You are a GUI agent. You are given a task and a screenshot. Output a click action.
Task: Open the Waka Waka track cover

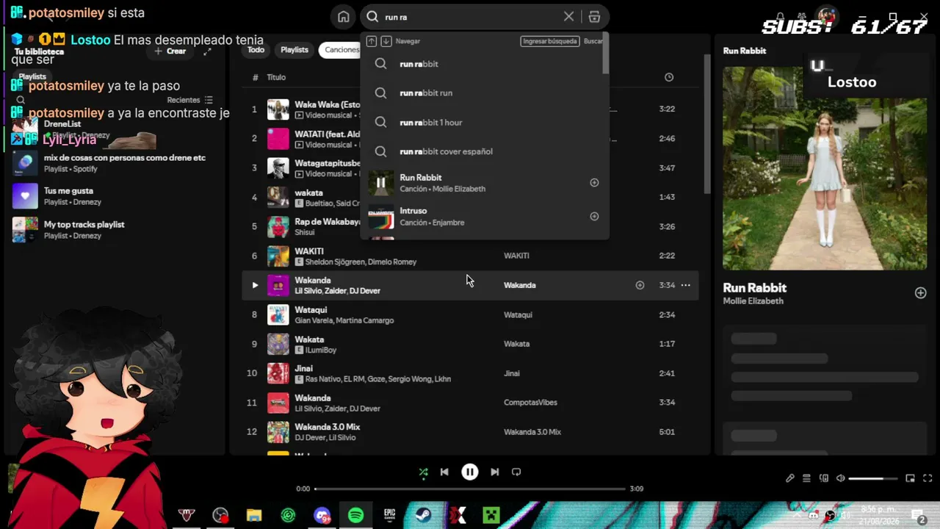[x=278, y=109]
